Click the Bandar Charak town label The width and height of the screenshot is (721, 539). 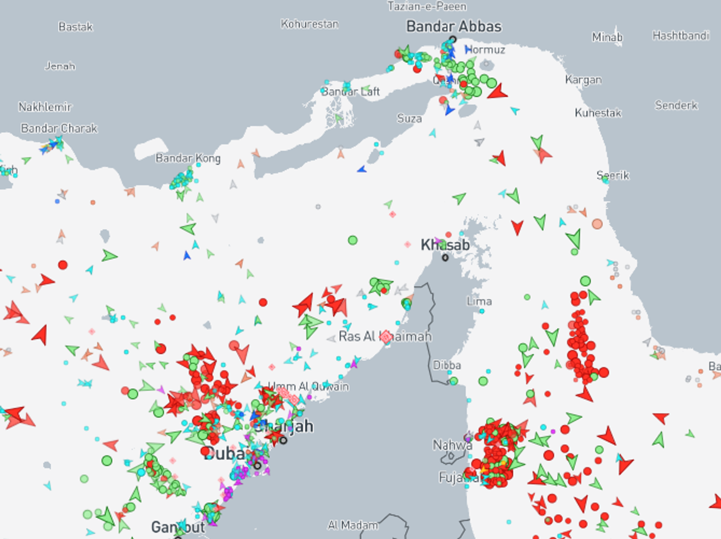click(x=59, y=128)
